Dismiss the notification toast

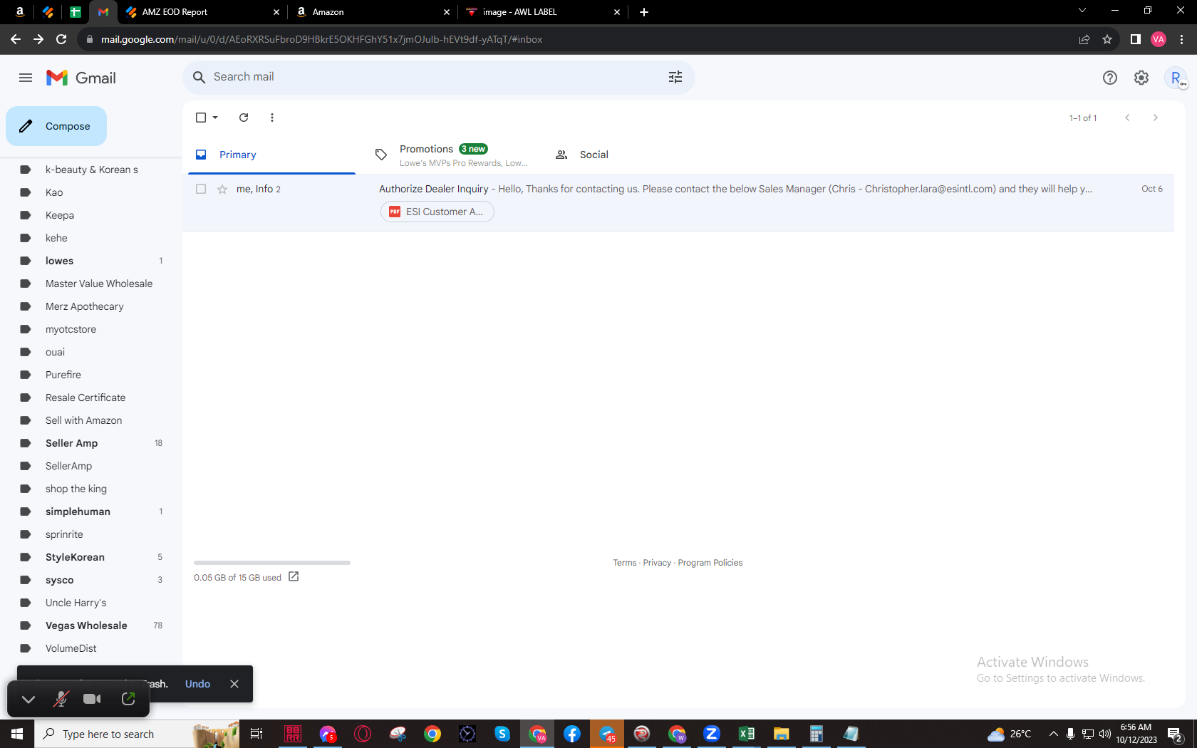click(x=234, y=684)
